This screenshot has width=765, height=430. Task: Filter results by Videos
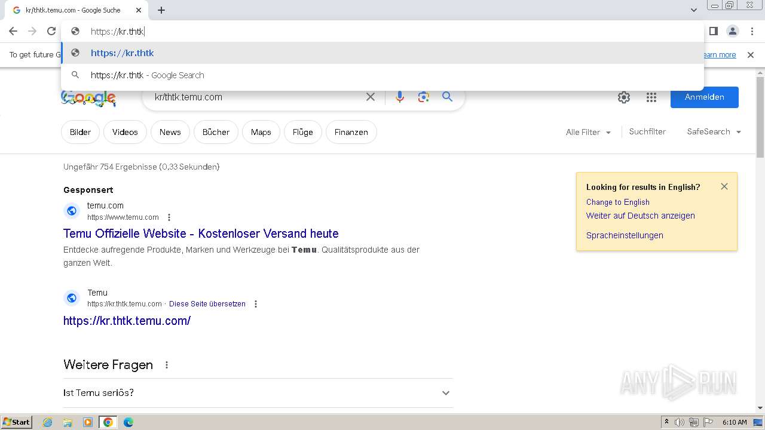pos(125,132)
